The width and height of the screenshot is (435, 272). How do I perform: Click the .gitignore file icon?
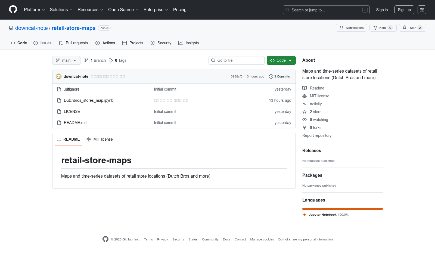(59, 89)
